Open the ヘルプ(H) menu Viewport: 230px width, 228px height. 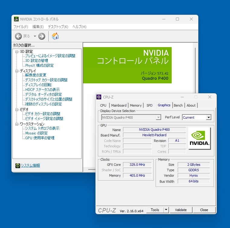click(x=79, y=27)
